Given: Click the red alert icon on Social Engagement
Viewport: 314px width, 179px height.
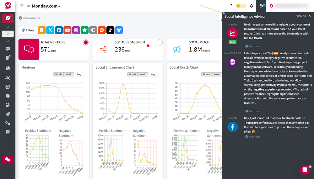Looking at the screenshot, I should pyautogui.click(x=148, y=46).
